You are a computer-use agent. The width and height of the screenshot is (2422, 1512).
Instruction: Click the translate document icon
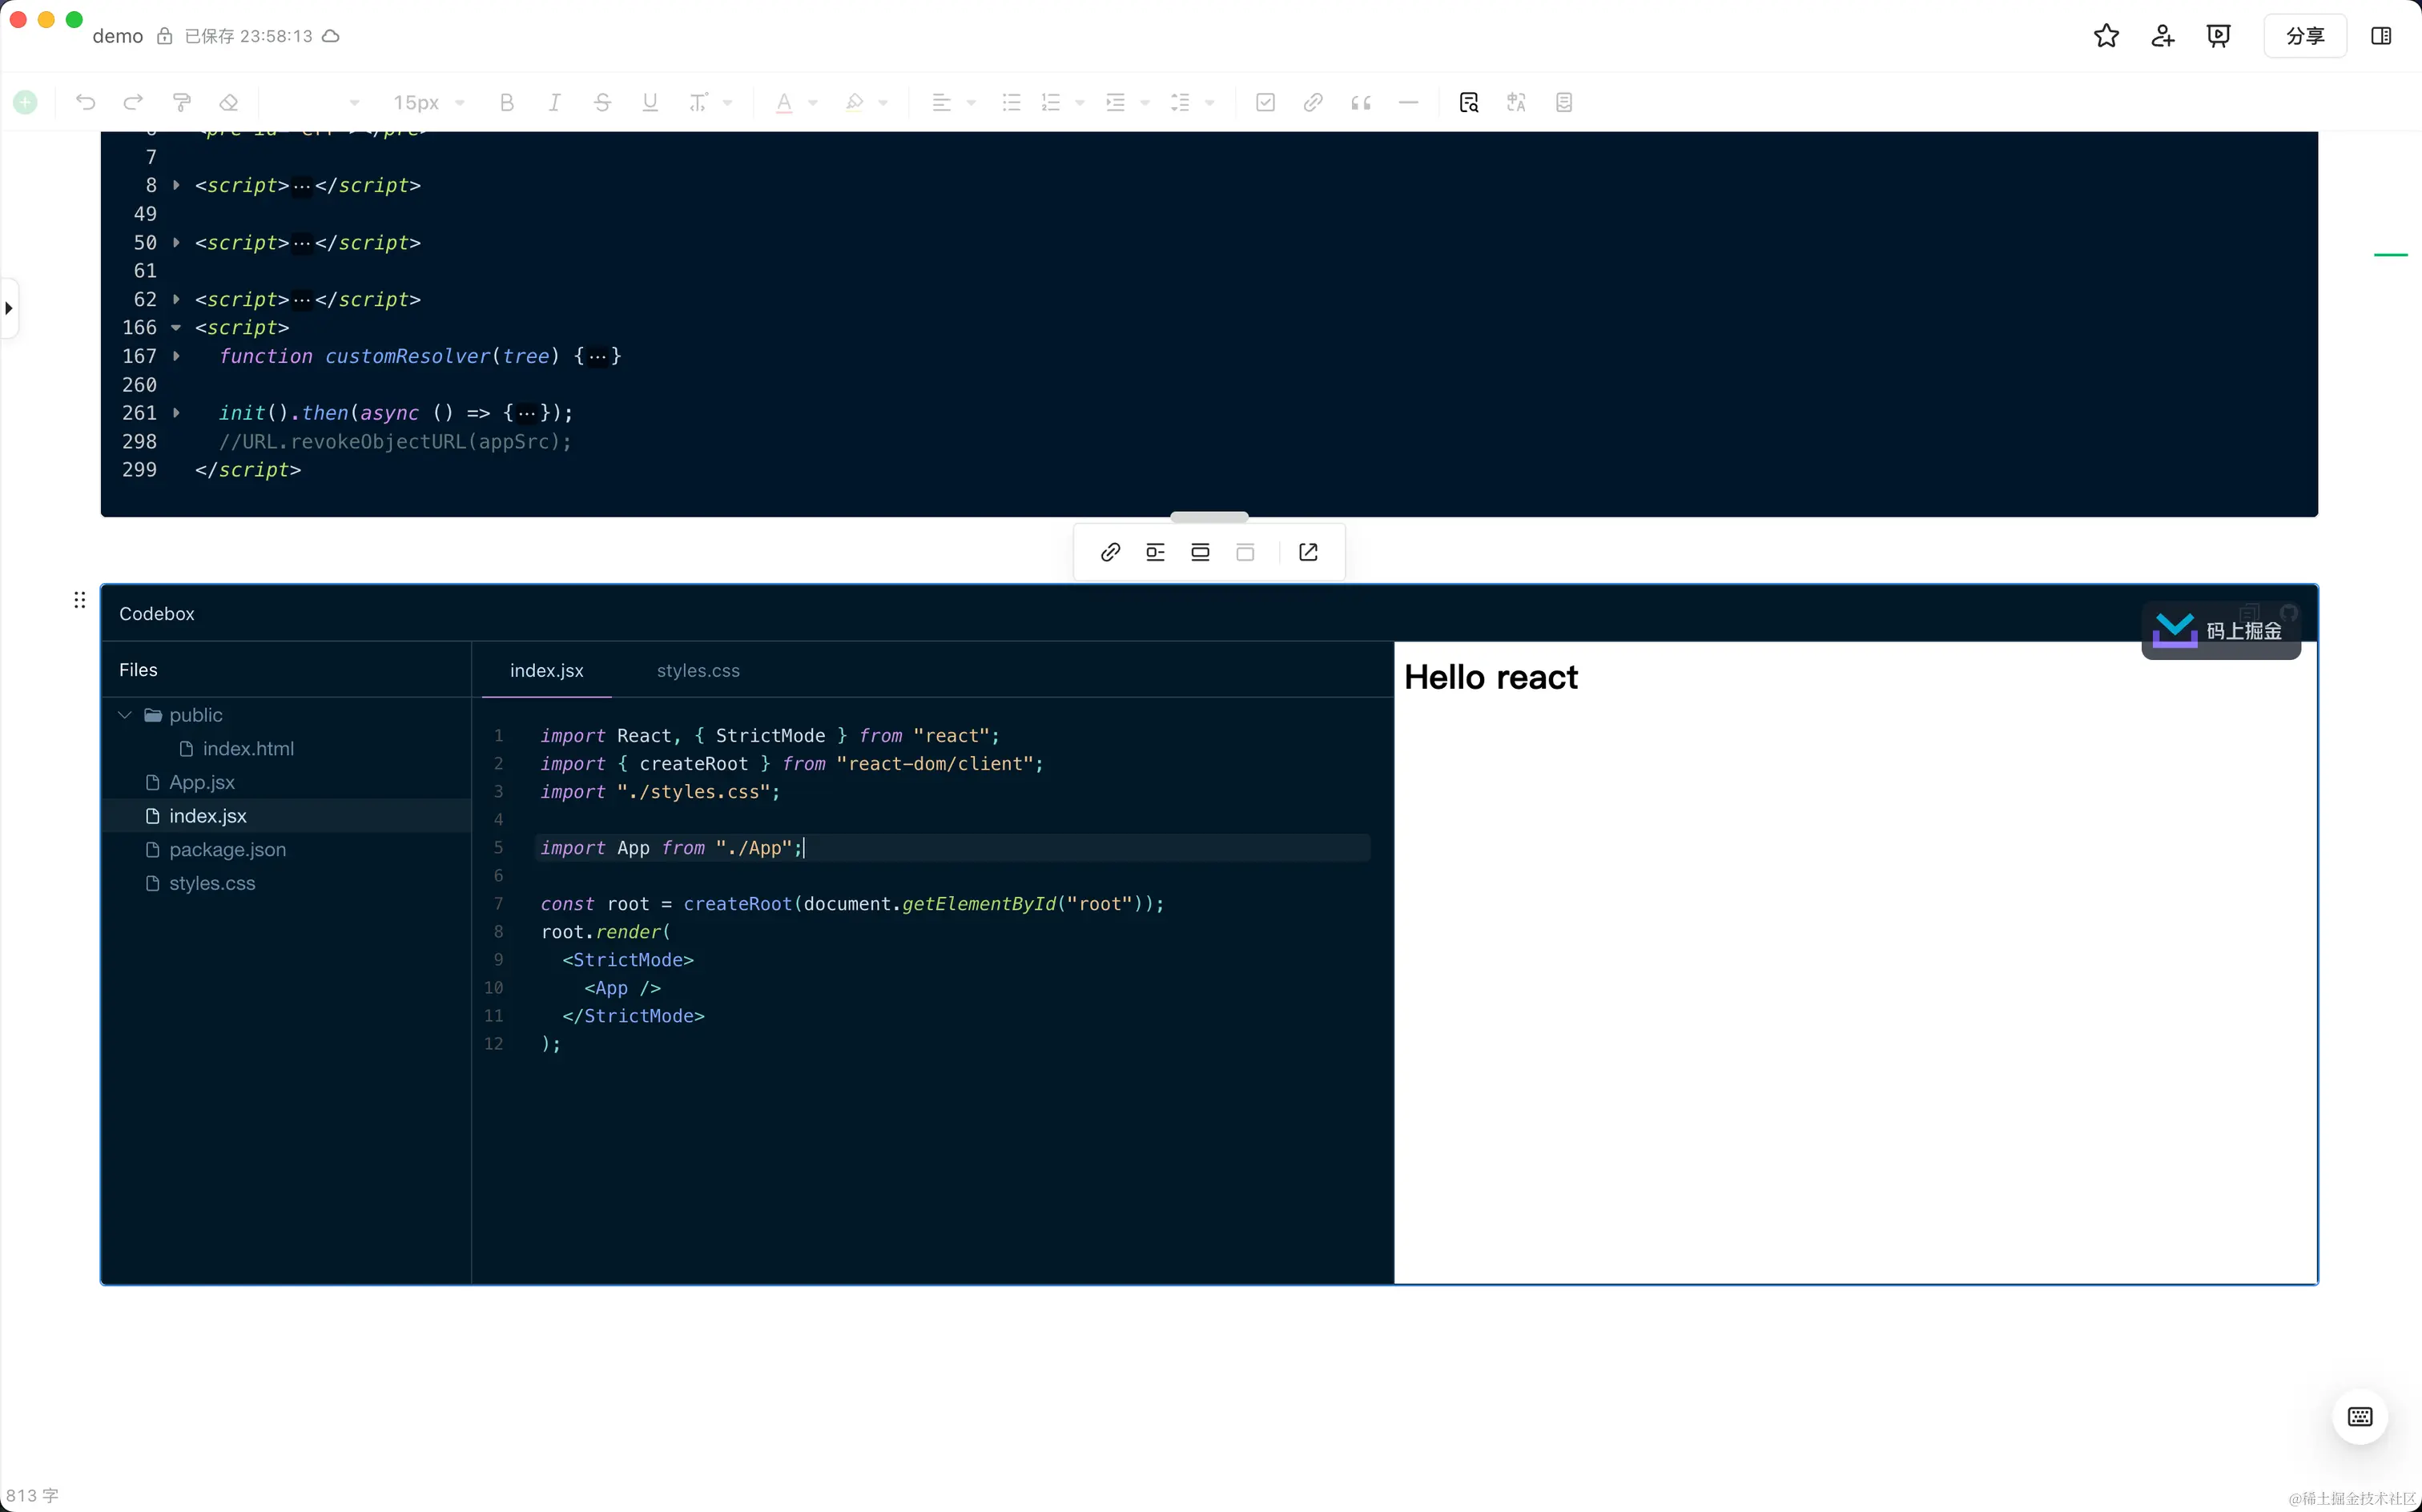[x=1516, y=102]
